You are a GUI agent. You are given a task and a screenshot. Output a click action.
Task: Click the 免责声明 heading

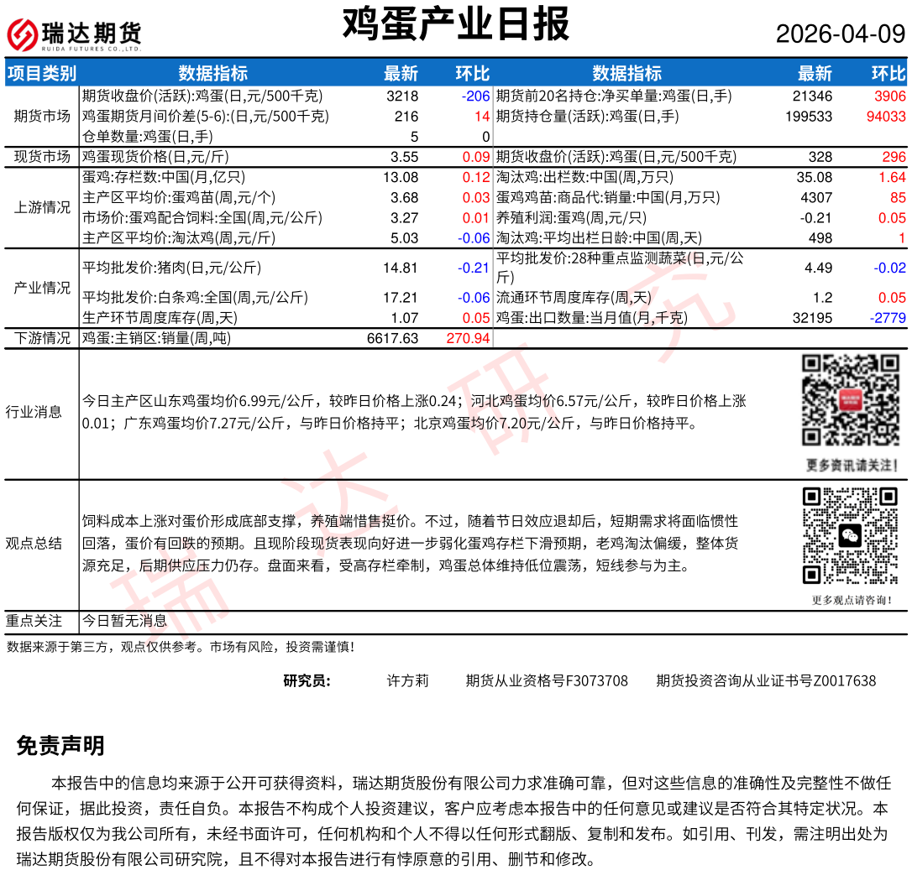pyautogui.click(x=60, y=745)
